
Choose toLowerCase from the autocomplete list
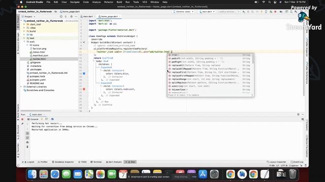pyautogui.click(x=210, y=89)
